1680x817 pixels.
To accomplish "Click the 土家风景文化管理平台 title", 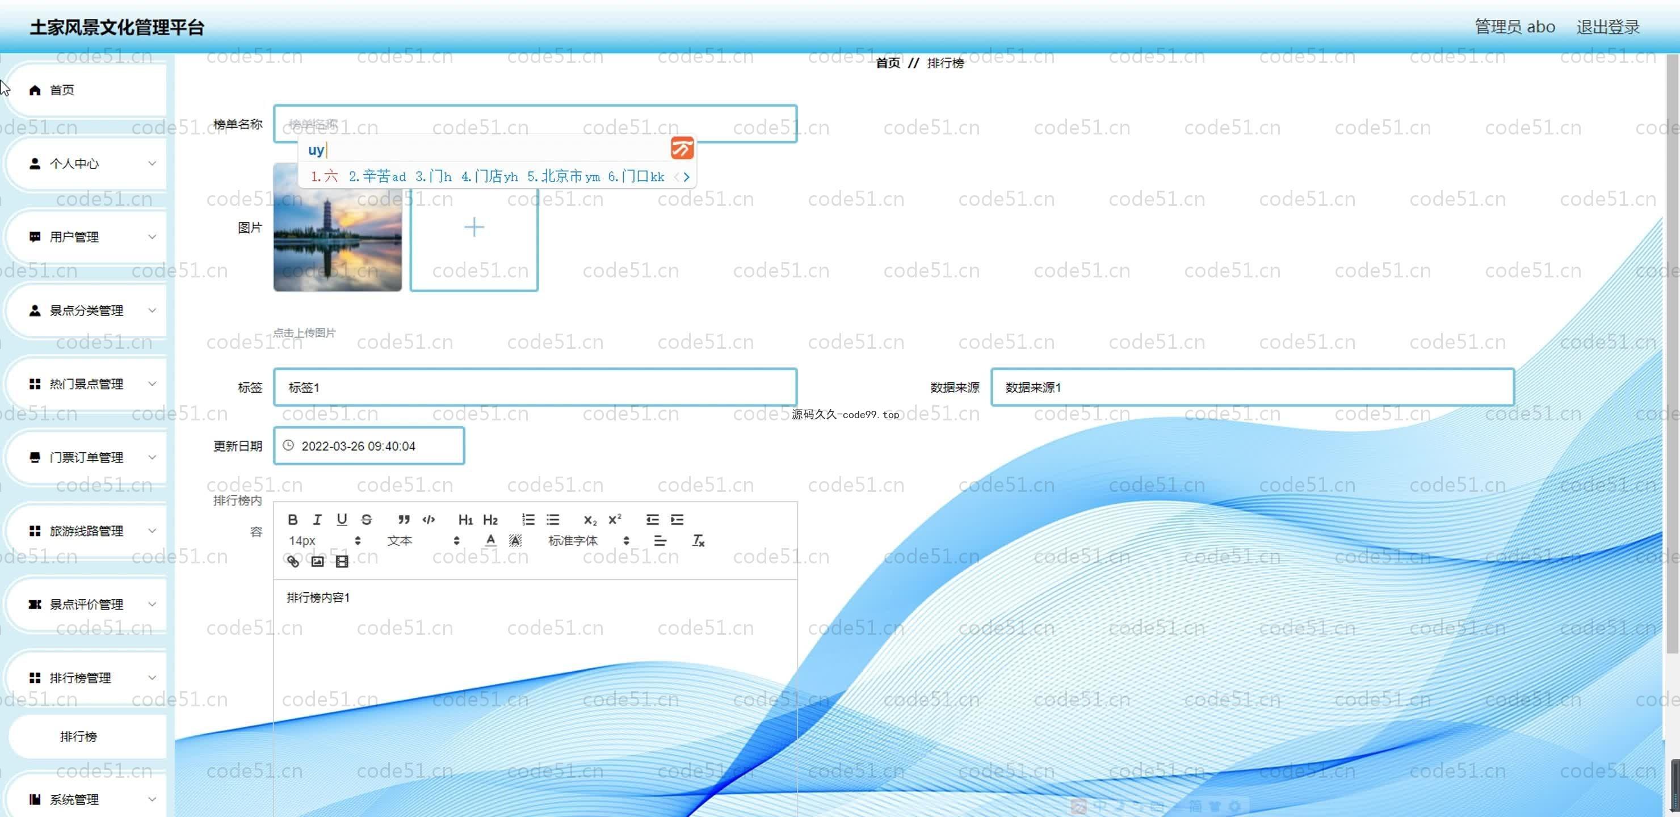I will [117, 27].
